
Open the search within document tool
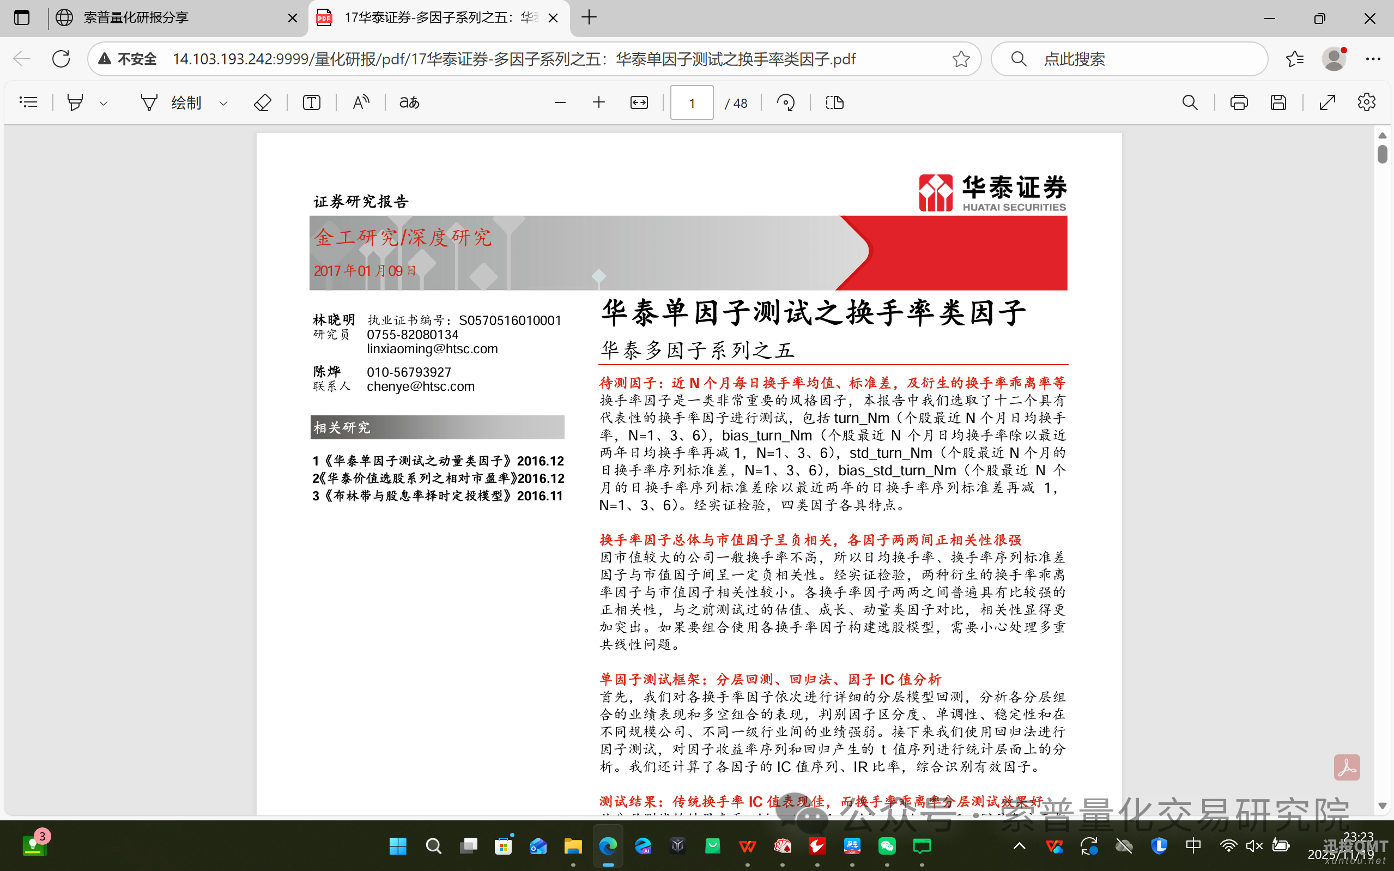point(1190,102)
